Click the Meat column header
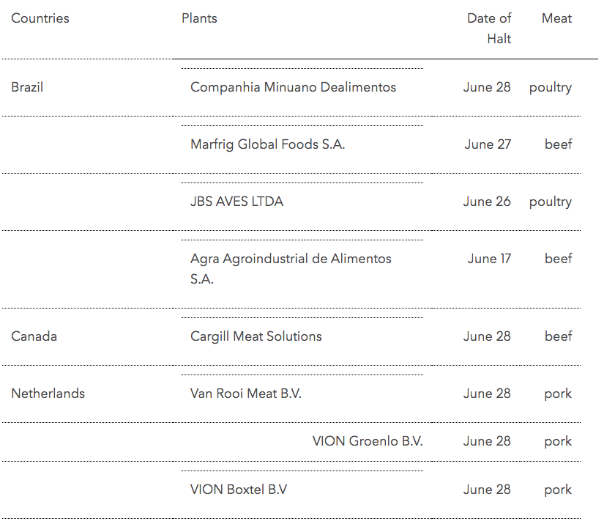615x524 pixels. point(556,18)
